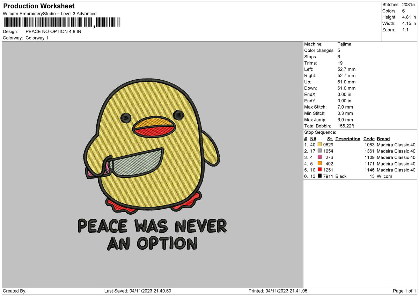Click 'Last Saved: 04/11/2023 21.40.59' footer
Screen dimensions: 419x296
point(138,291)
